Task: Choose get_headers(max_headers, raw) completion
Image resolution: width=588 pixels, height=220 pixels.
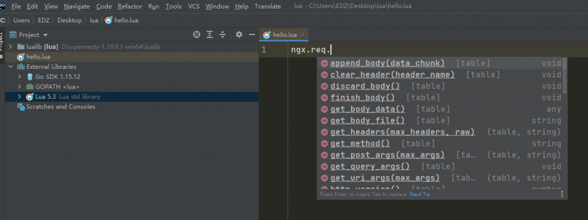Action: click(x=440, y=132)
